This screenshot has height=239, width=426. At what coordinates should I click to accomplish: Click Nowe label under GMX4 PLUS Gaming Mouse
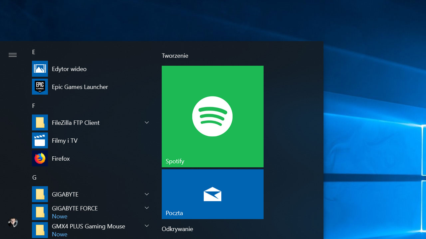click(x=60, y=234)
